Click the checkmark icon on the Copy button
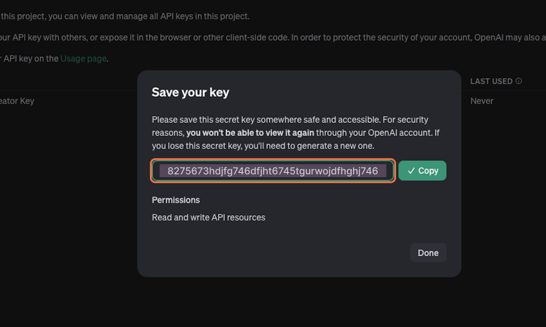The height and width of the screenshot is (327, 546). pyautogui.click(x=411, y=171)
